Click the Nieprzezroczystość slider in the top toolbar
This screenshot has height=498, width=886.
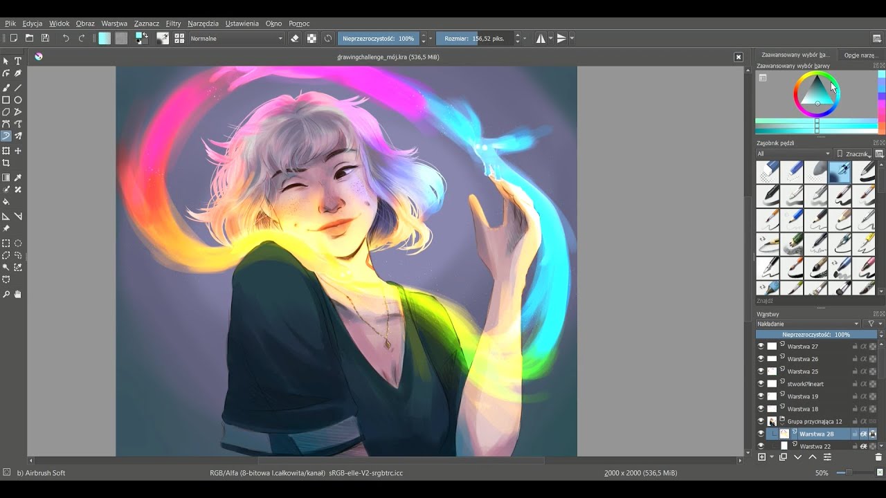click(x=378, y=39)
